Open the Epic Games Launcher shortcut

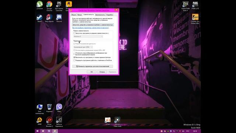[59, 6]
